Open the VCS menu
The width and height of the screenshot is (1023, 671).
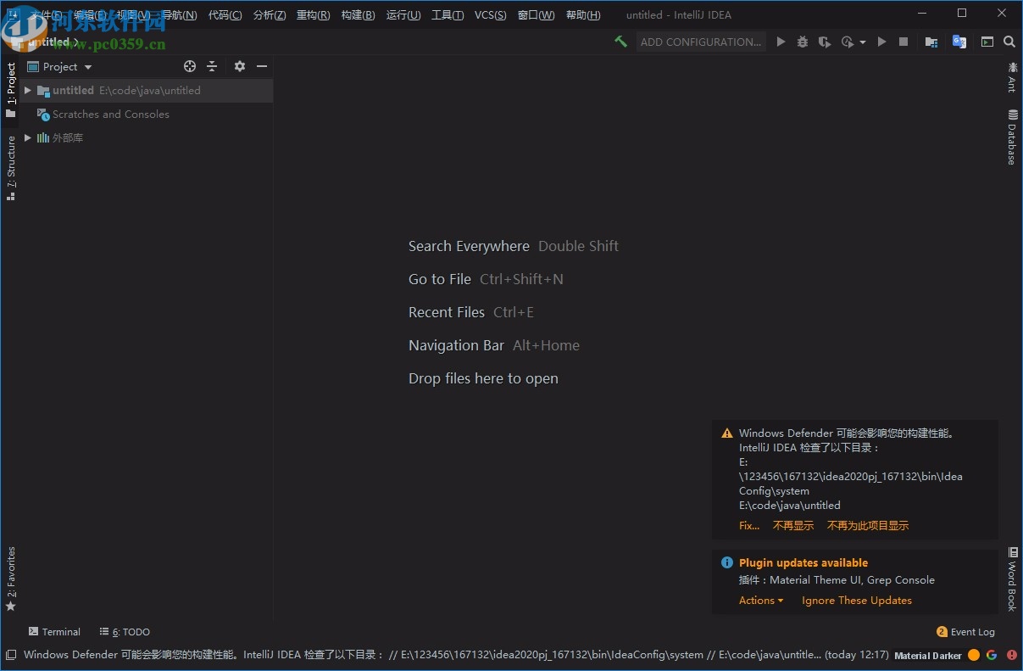pyautogui.click(x=490, y=14)
